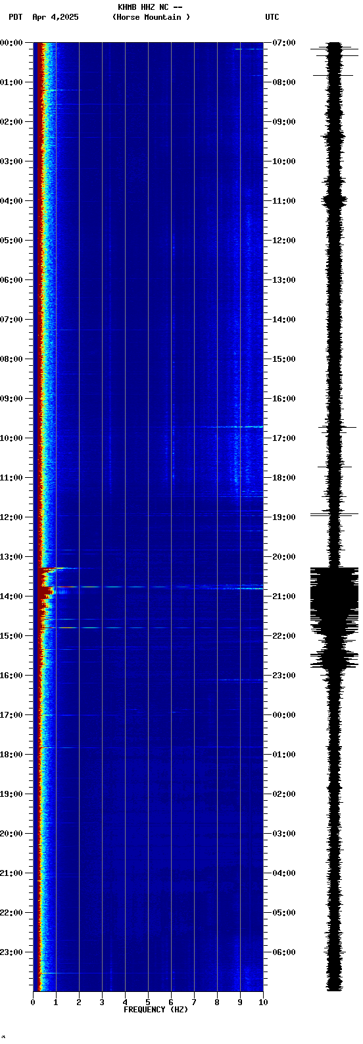Click the 10 Hz frequency tick label
The image size is (363, 1044).
[263, 1002]
